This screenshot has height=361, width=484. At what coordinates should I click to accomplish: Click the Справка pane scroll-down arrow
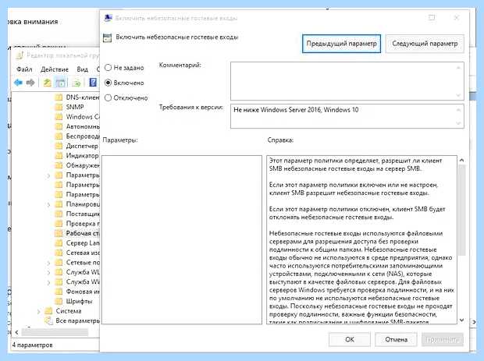click(x=462, y=320)
